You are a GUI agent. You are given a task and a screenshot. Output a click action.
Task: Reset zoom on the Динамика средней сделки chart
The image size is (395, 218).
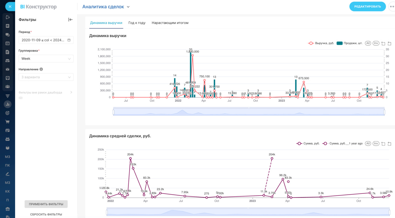click(x=389, y=144)
